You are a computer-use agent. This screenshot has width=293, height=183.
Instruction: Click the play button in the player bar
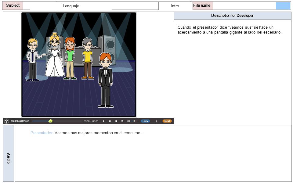click(x=104, y=121)
